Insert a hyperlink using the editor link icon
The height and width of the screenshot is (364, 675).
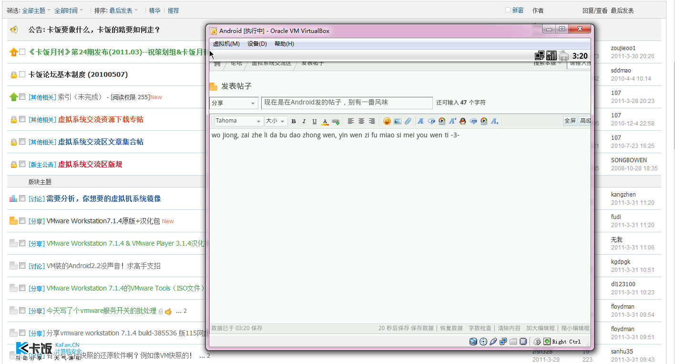click(x=336, y=121)
